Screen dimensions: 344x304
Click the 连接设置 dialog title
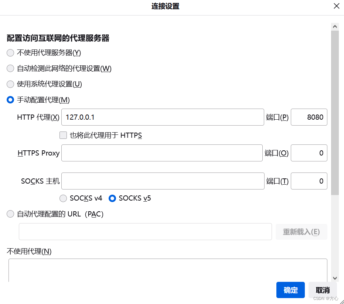point(166,6)
